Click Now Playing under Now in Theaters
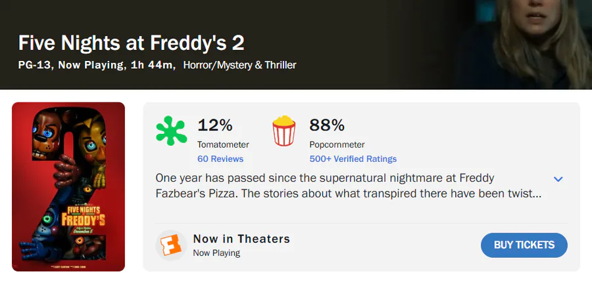This screenshot has height=282, width=592. (216, 252)
